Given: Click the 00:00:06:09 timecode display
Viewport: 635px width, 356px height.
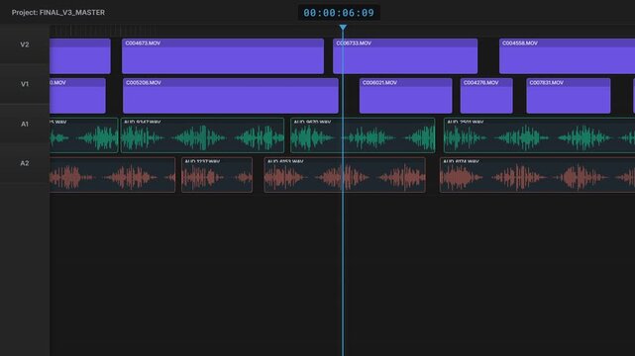Looking at the screenshot, I should (x=339, y=13).
